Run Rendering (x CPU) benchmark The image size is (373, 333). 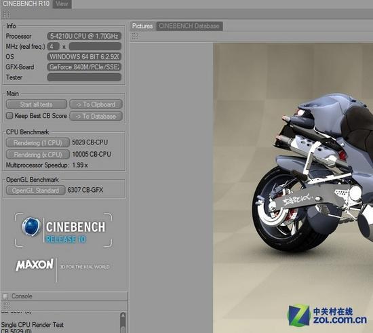37,155
